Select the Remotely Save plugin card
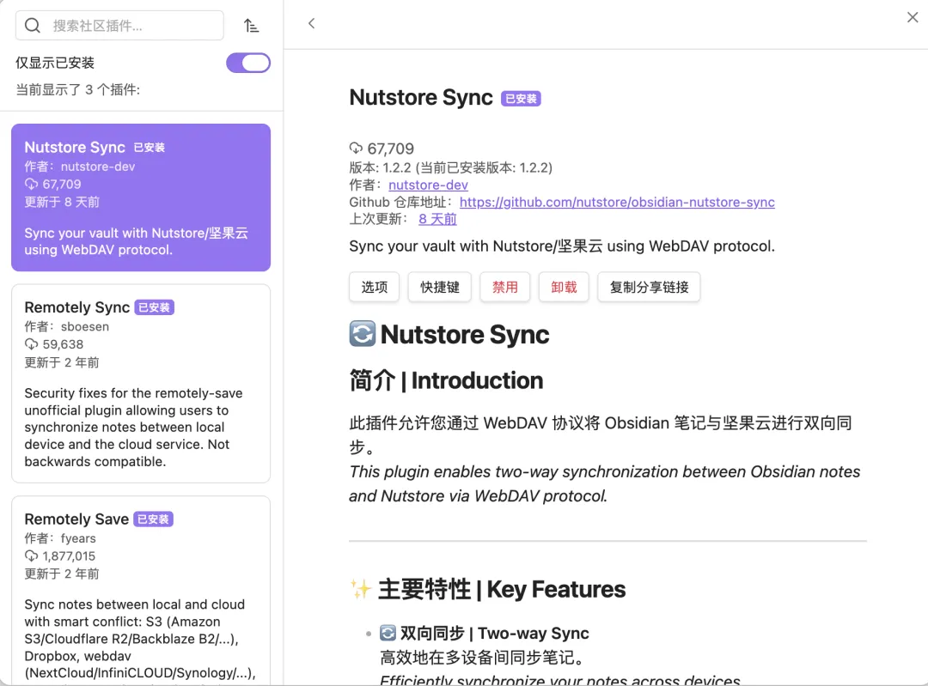 tap(141, 590)
